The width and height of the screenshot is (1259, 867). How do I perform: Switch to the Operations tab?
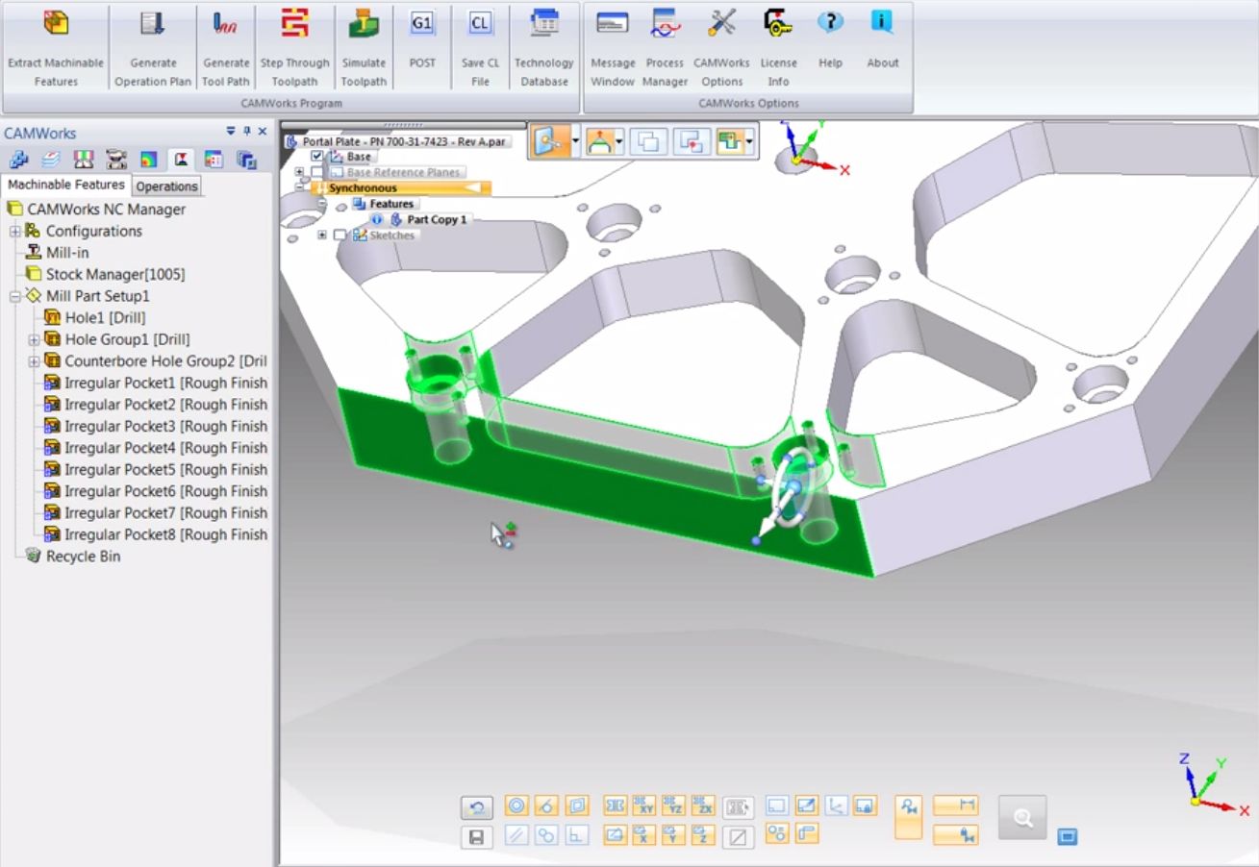166,186
